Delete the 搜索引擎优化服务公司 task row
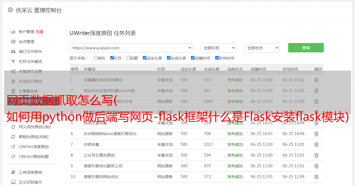Viewport: 355px width, 185px height. point(316,166)
